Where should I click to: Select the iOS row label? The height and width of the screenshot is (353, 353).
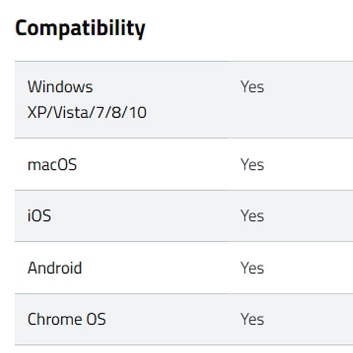click(39, 216)
